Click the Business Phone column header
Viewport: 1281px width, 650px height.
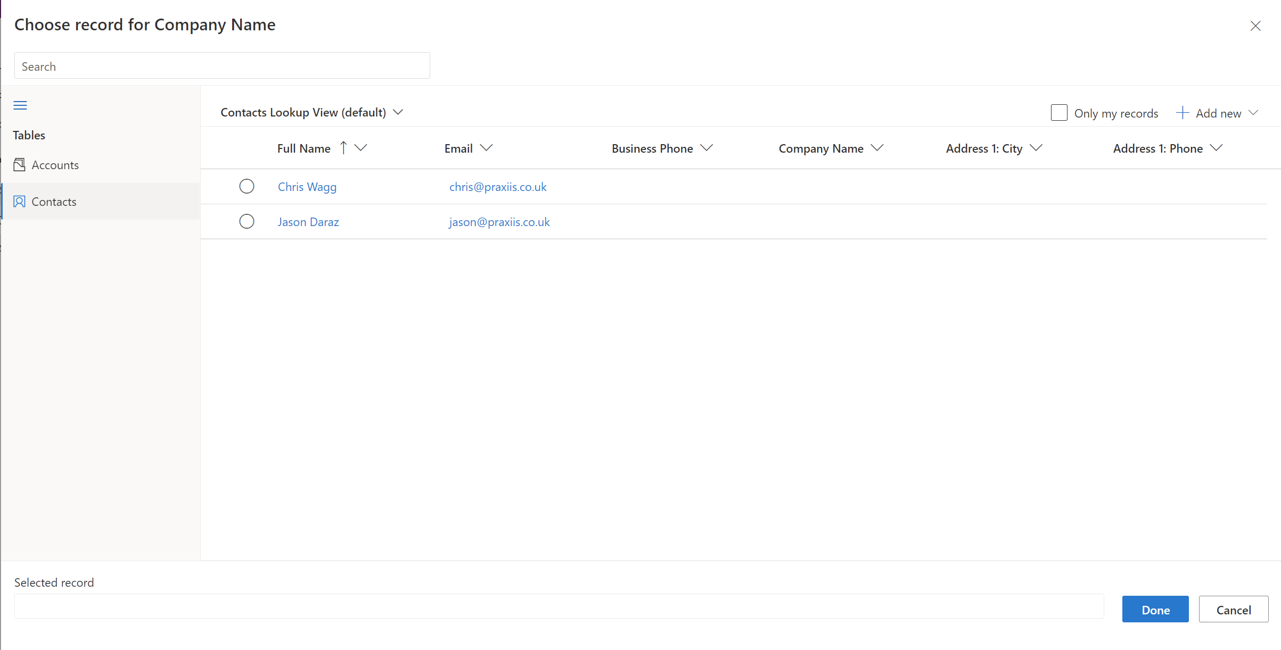tap(652, 148)
